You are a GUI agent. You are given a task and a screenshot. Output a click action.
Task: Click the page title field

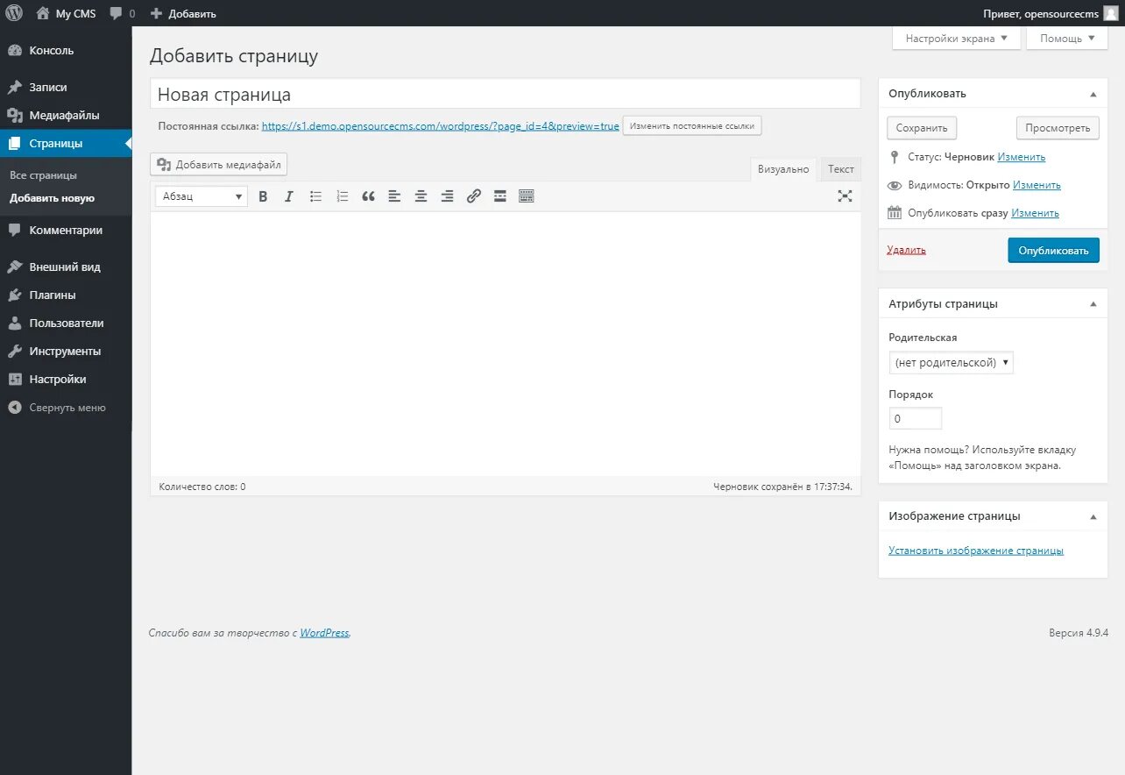[506, 94]
